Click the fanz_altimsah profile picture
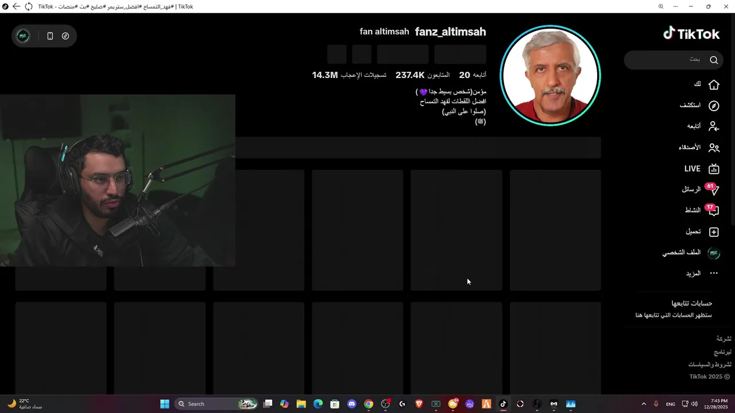 550,75
